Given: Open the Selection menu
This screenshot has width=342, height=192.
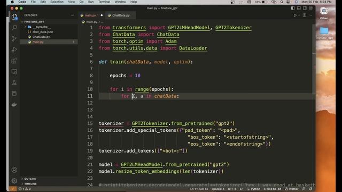Looking at the screenshot, I should 57,2.
